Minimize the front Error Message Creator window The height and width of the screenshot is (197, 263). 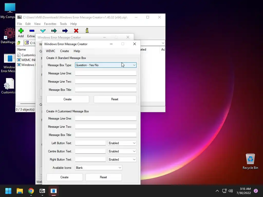pos(111,44)
